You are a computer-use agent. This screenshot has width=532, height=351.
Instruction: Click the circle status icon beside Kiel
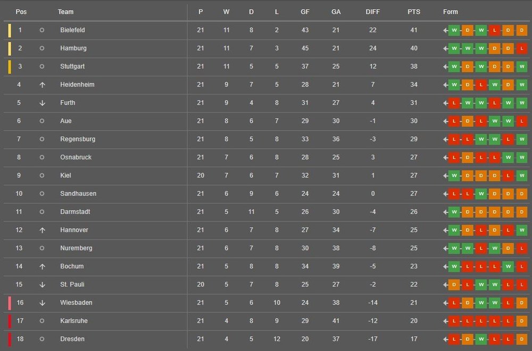point(41,175)
